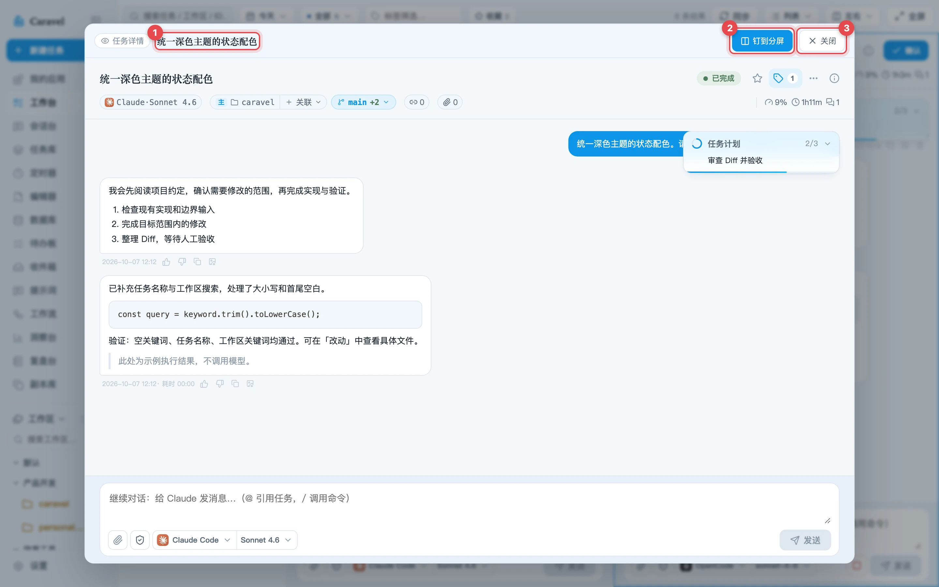This screenshot has height=587, width=939.
Task: Export first assistant message as image
Action: pyautogui.click(x=212, y=262)
